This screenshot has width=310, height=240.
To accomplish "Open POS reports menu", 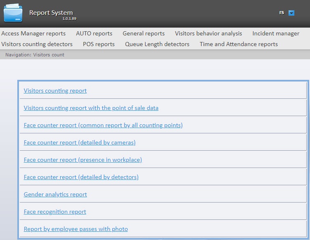I will [x=99, y=44].
